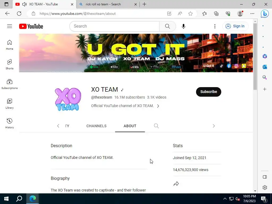272x204 pixels.
Task: Add a site with sidebar plus button
Action: 265,89
